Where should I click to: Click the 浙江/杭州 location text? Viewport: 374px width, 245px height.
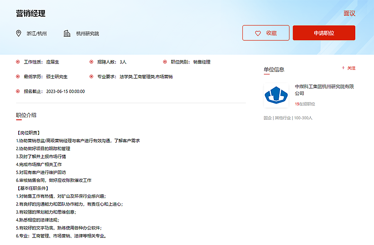[x=37, y=34]
